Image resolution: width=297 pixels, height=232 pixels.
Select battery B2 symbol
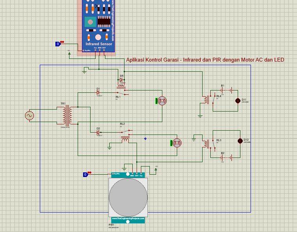[226, 158]
